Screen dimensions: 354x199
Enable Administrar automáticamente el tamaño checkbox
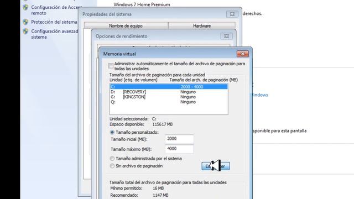111,66
